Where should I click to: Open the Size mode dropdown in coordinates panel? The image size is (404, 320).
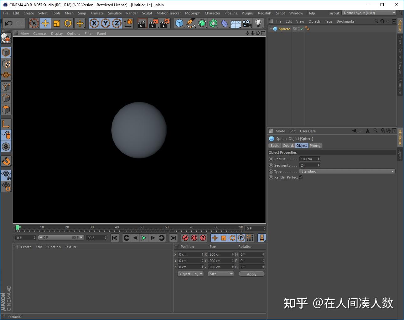tap(220, 274)
